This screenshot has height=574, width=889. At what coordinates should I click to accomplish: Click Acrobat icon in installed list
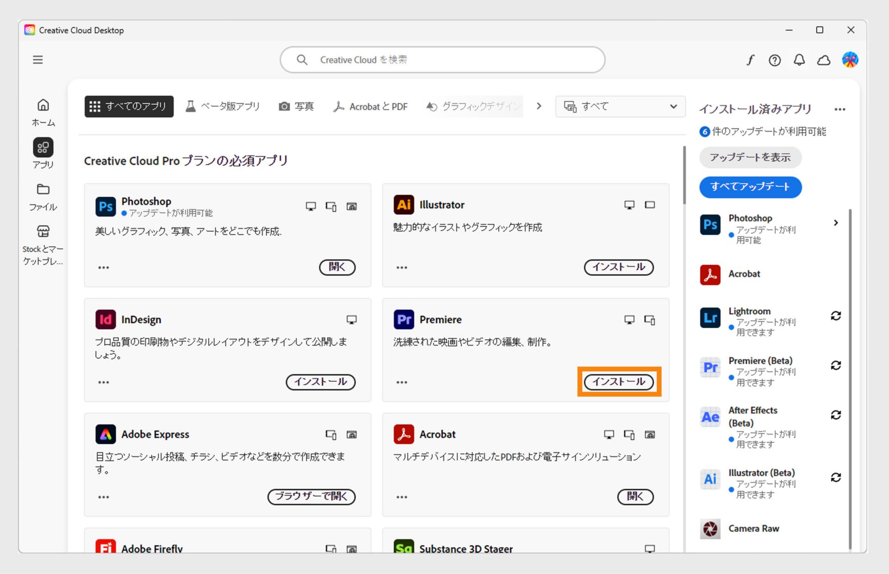coord(710,275)
